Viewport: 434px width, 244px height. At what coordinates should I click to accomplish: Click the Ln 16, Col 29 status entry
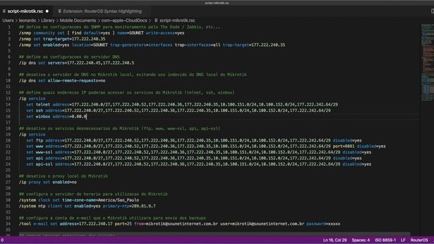click(x=334, y=240)
